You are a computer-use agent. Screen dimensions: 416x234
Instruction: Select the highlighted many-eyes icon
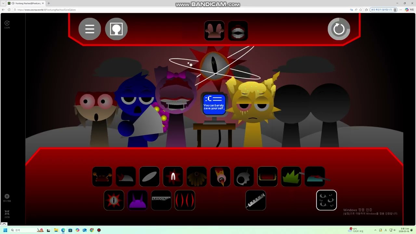click(x=327, y=200)
